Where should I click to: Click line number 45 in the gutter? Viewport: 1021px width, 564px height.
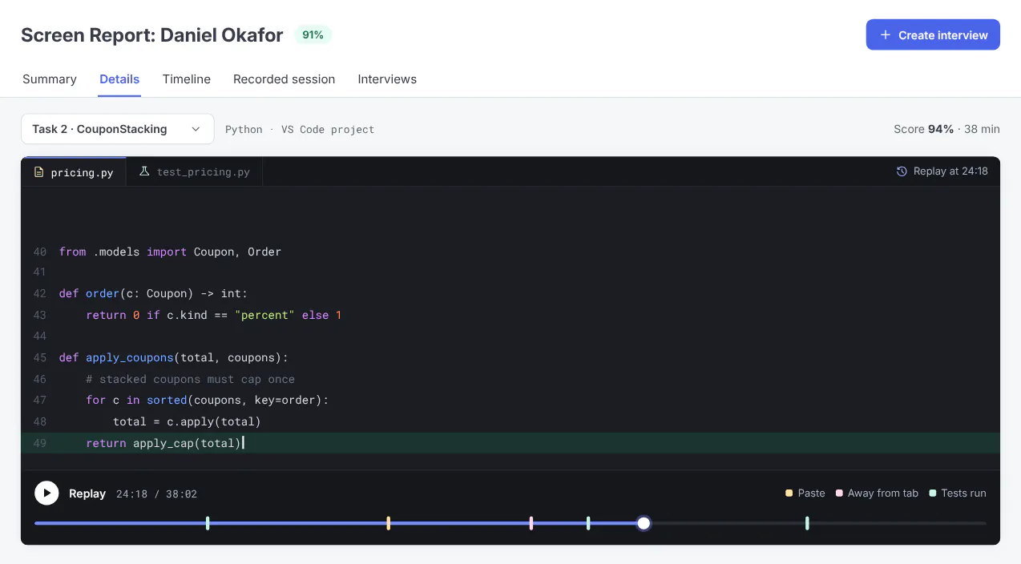click(40, 358)
